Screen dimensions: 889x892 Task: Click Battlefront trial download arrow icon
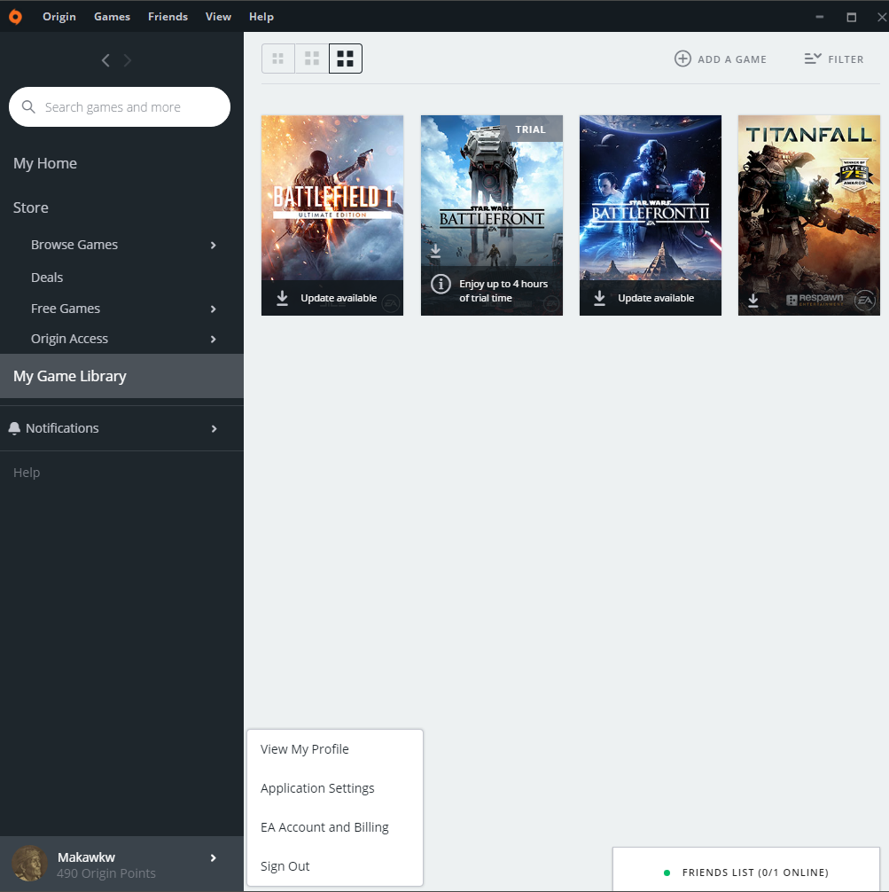435,250
